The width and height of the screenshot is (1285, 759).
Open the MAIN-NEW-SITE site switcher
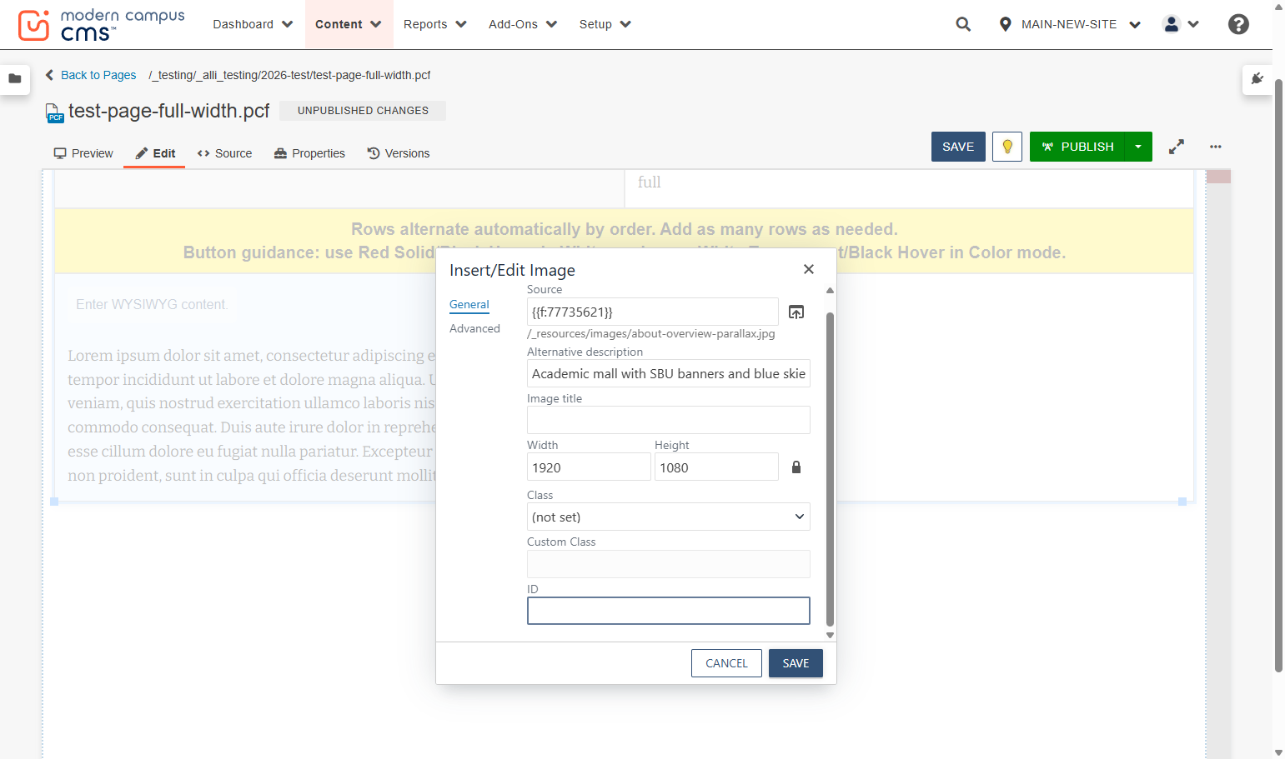click(x=1070, y=24)
